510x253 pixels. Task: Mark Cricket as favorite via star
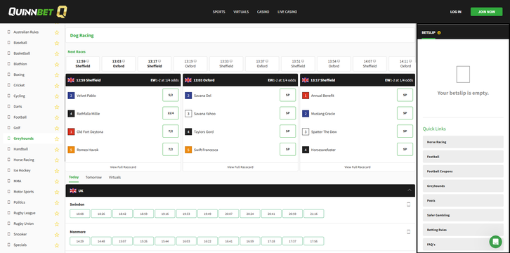[x=57, y=86]
